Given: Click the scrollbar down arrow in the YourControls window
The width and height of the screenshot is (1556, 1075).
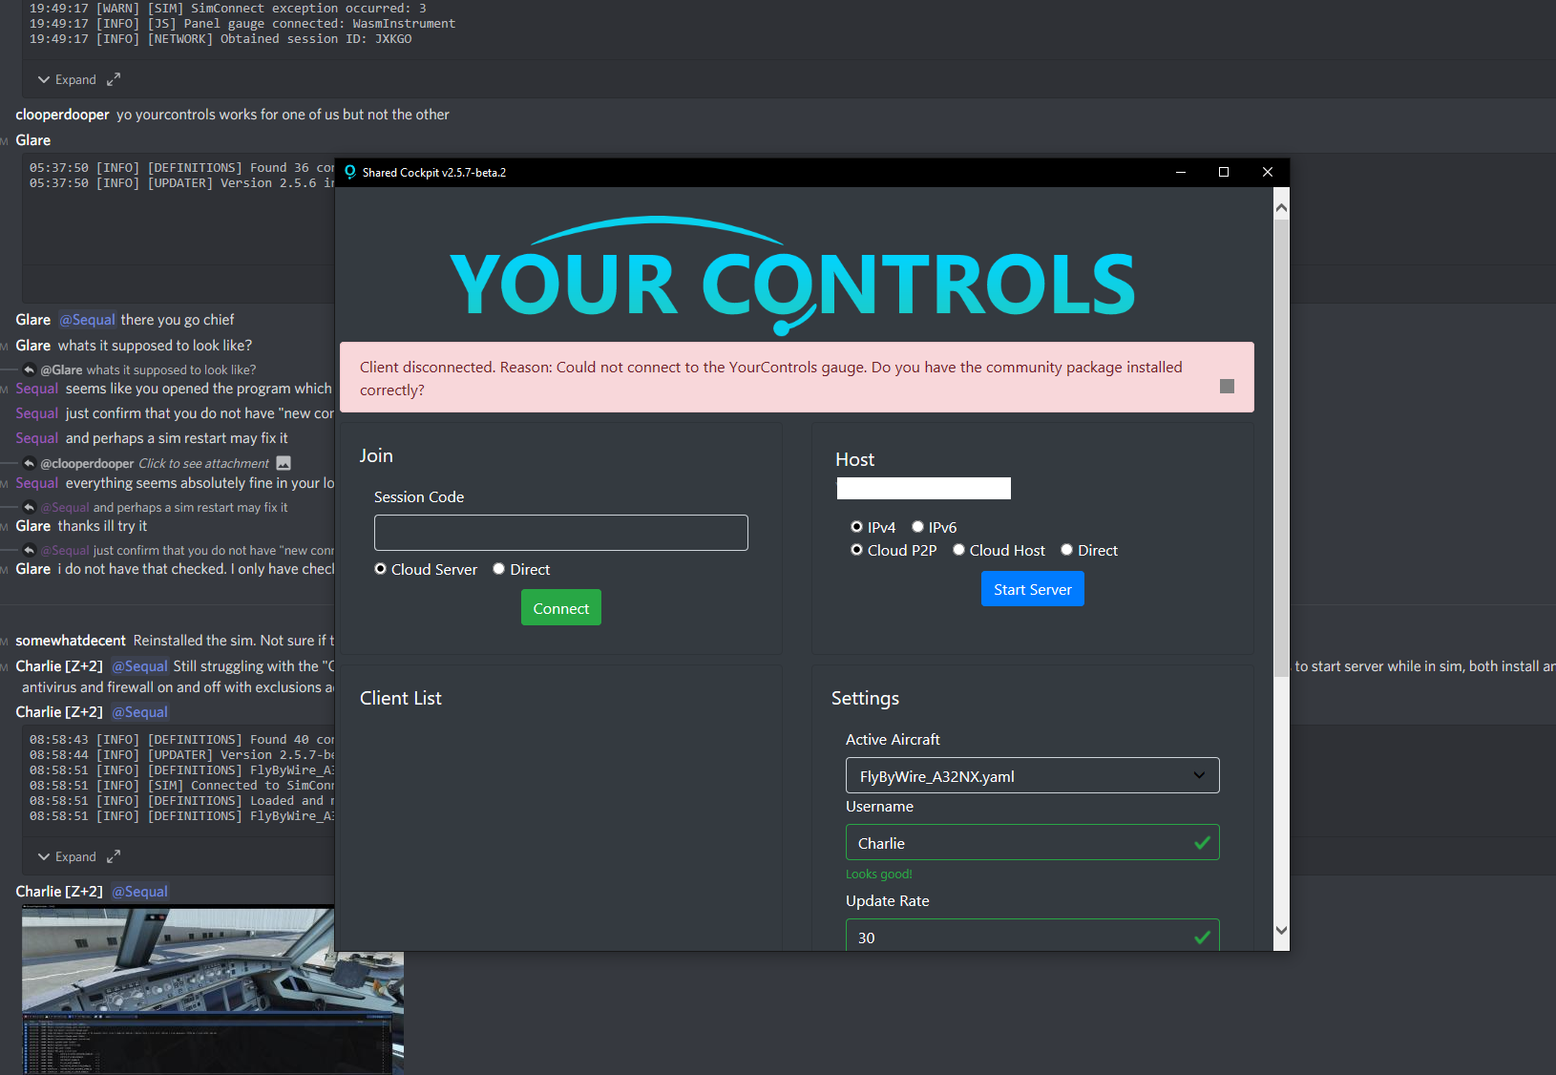Looking at the screenshot, I should point(1281,929).
